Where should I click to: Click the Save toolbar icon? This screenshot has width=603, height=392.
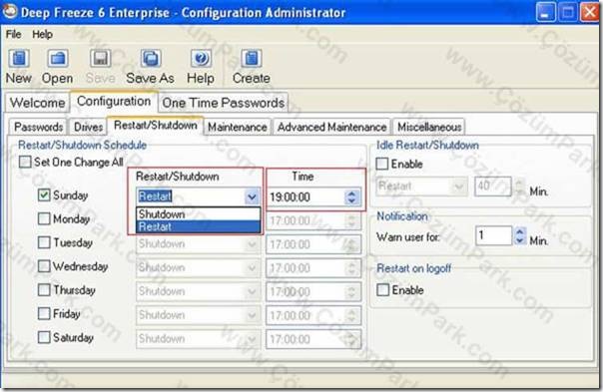click(x=101, y=59)
